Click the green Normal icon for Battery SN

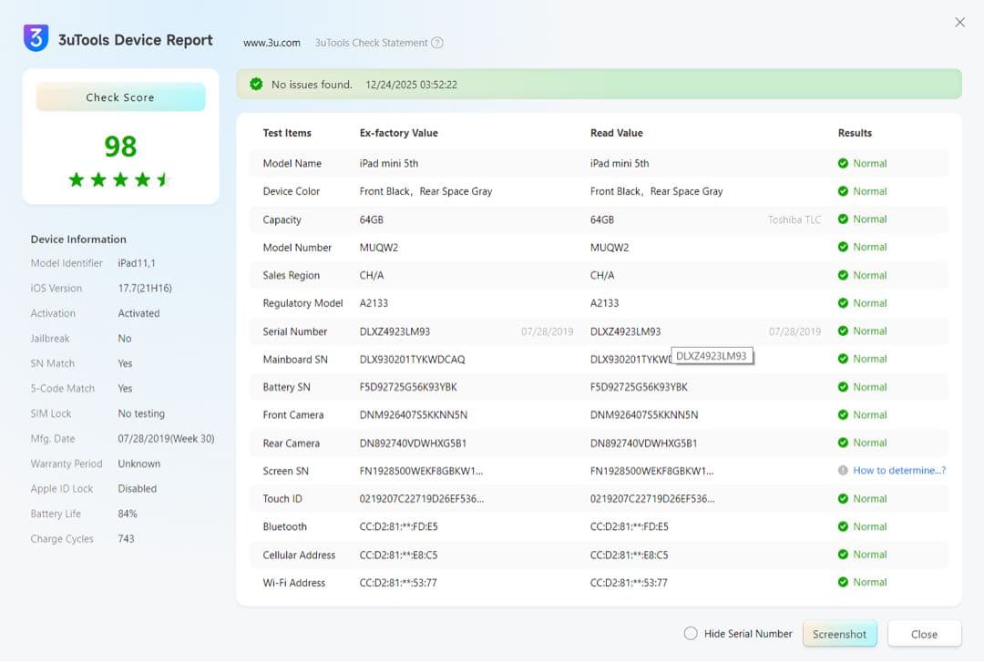843,387
